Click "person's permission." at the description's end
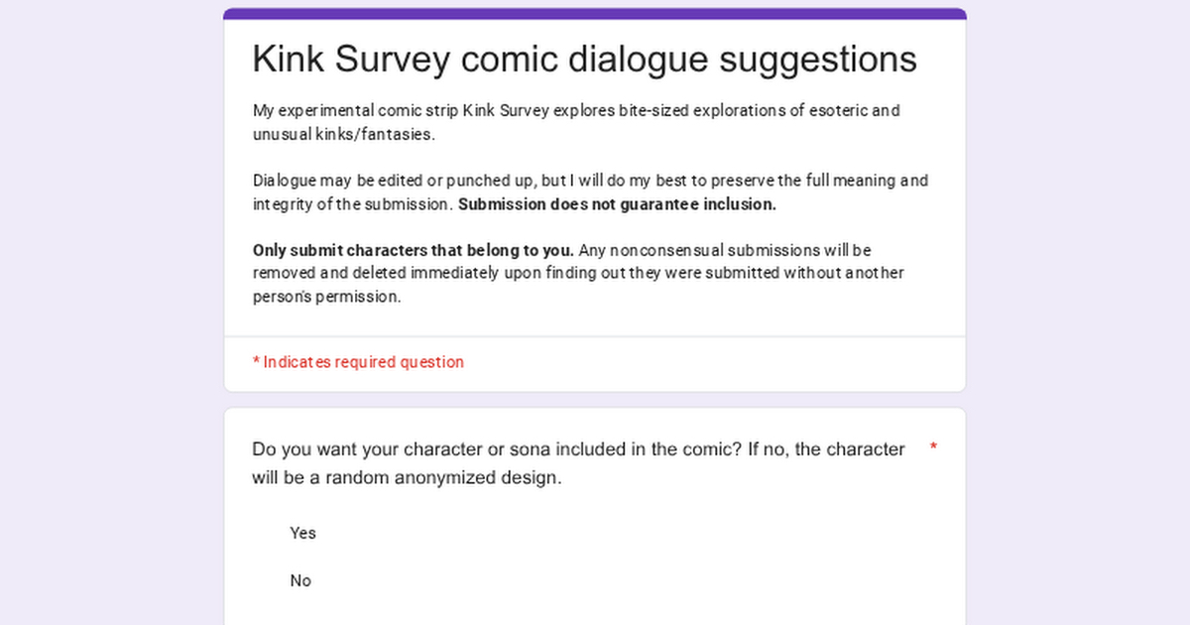Image resolution: width=1190 pixels, height=625 pixels. coord(326,297)
